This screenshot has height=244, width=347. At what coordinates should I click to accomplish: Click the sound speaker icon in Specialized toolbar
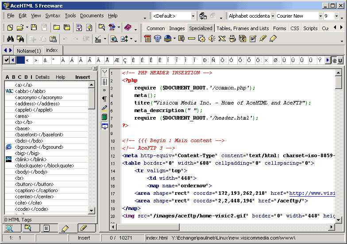point(212,39)
